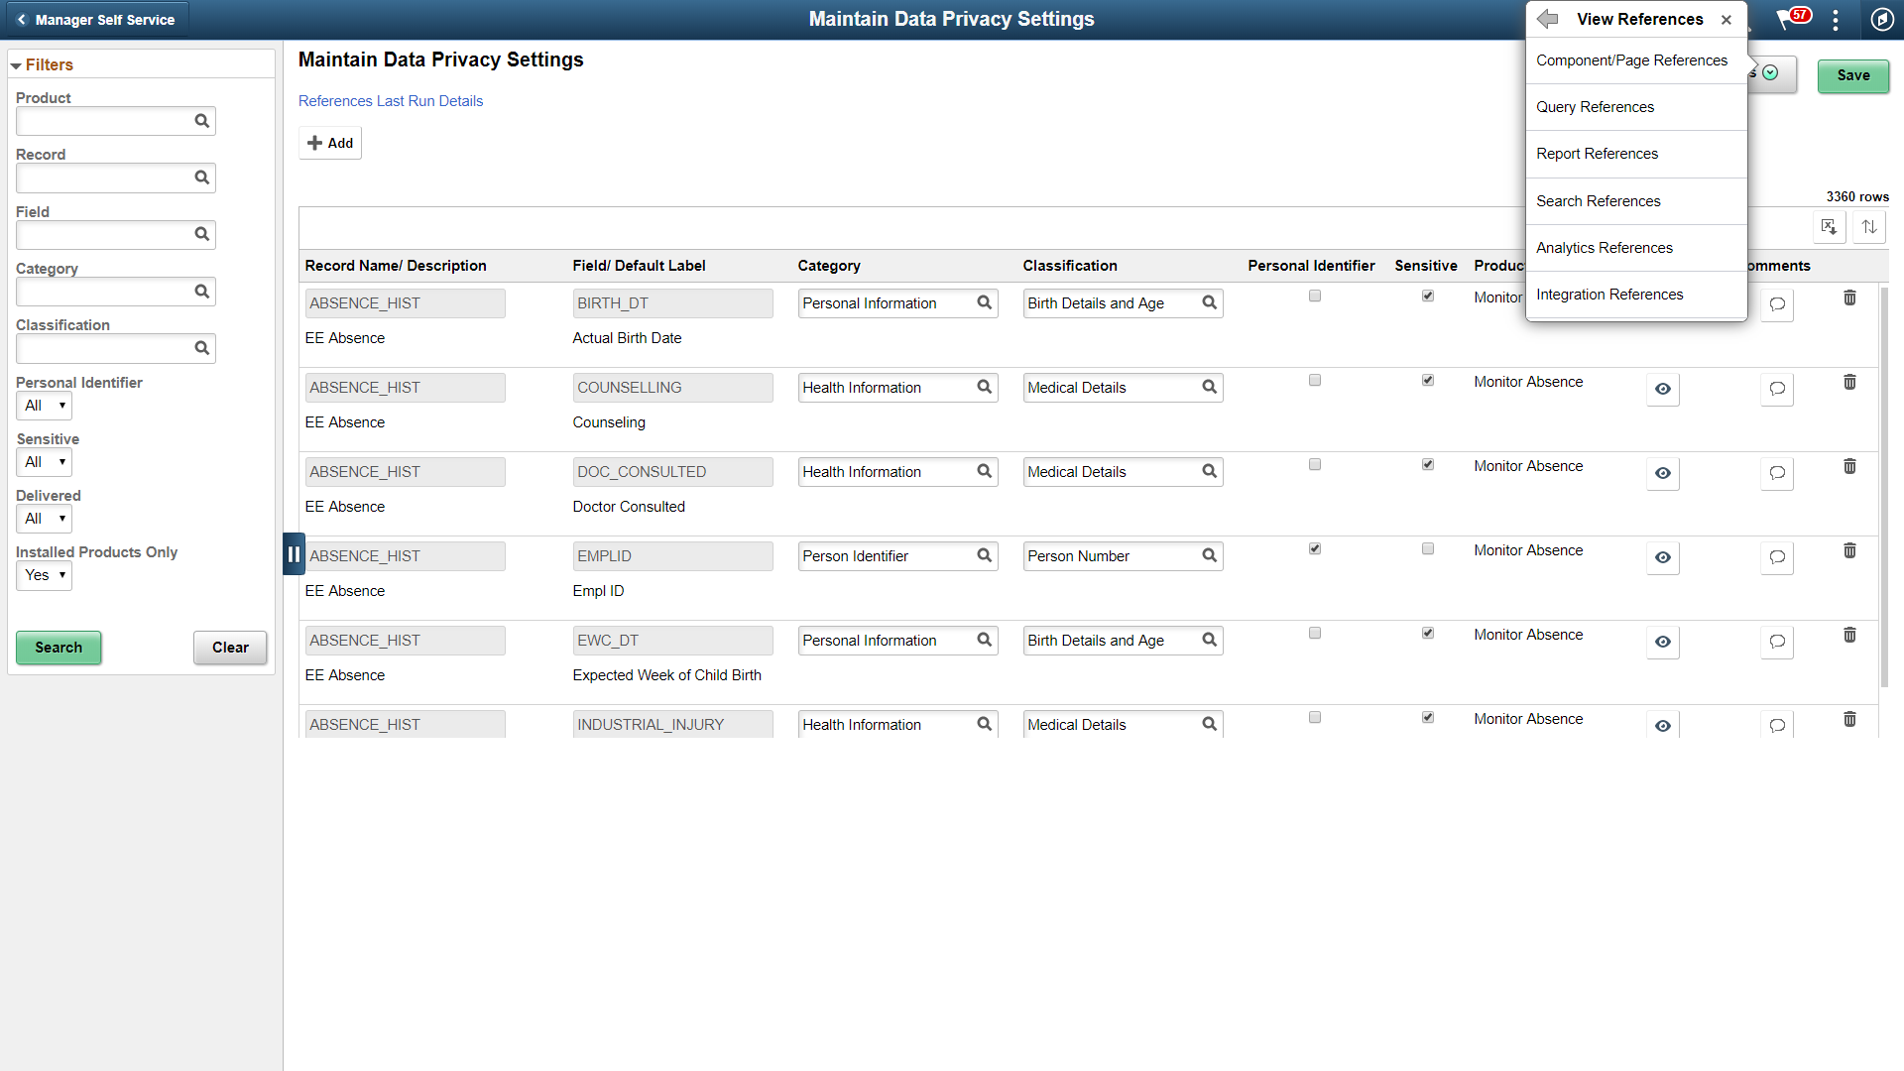The height and width of the screenshot is (1071, 1904).
Task: Click the Actions three-dot menu icon
Action: 1836,19
